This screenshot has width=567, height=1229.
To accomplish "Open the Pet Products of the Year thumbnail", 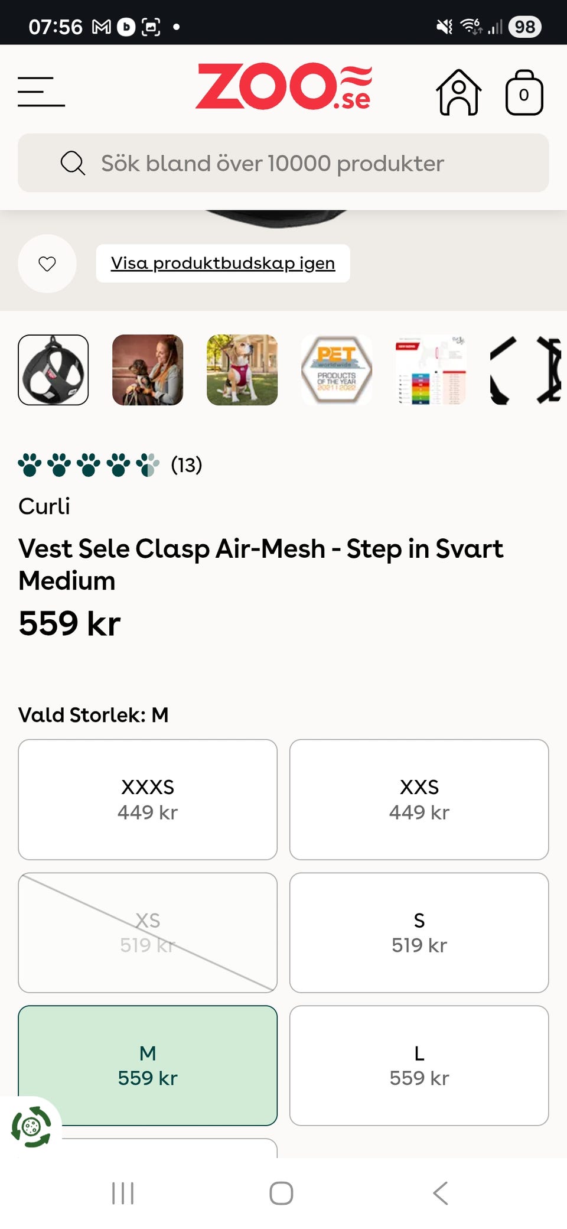I will pos(337,370).
